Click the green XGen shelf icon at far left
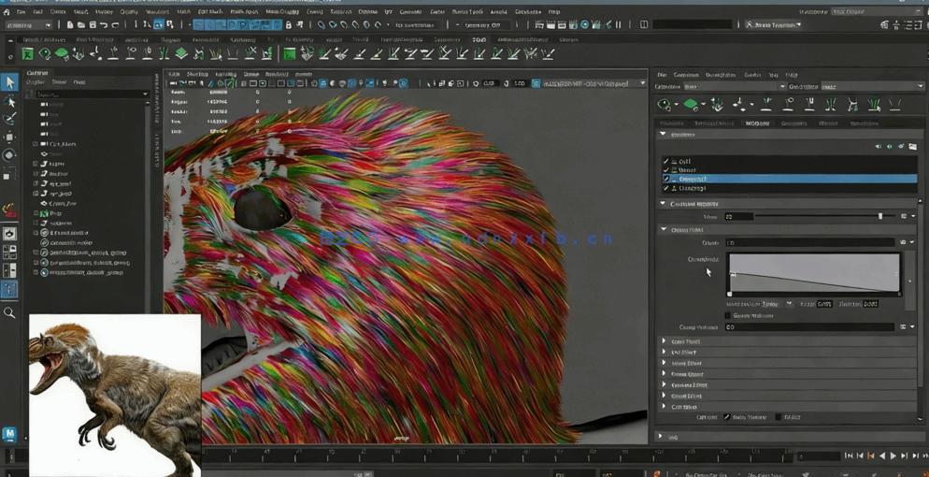This screenshot has height=477, width=929. click(x=28, y=54)
